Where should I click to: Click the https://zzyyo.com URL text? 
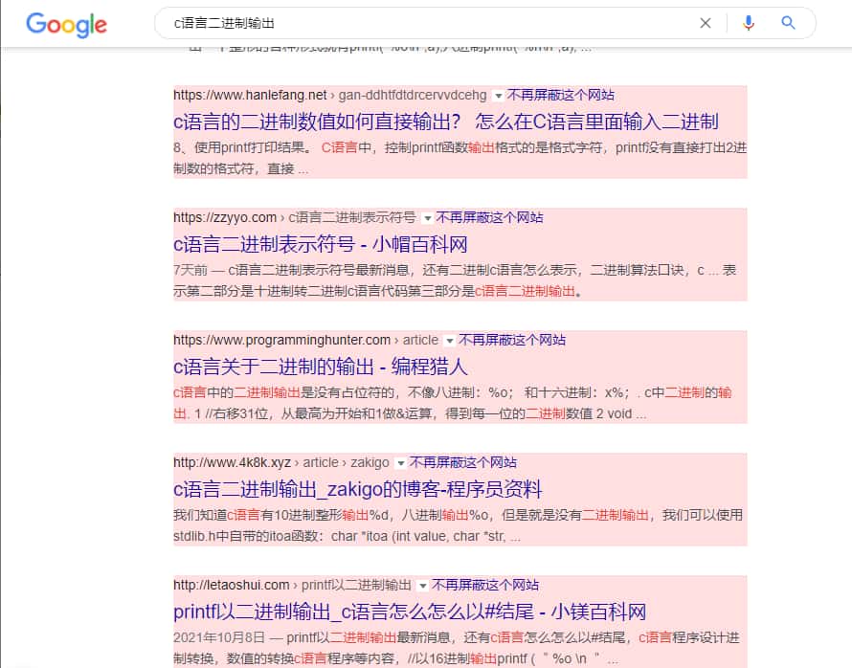[x=225, y=218]
